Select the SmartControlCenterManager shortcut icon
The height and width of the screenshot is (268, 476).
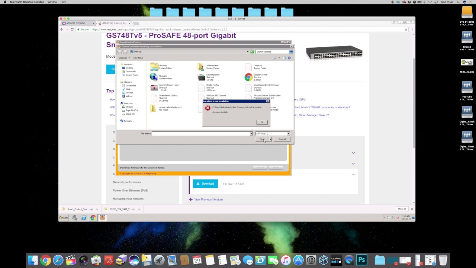click(x=248, y=87)
